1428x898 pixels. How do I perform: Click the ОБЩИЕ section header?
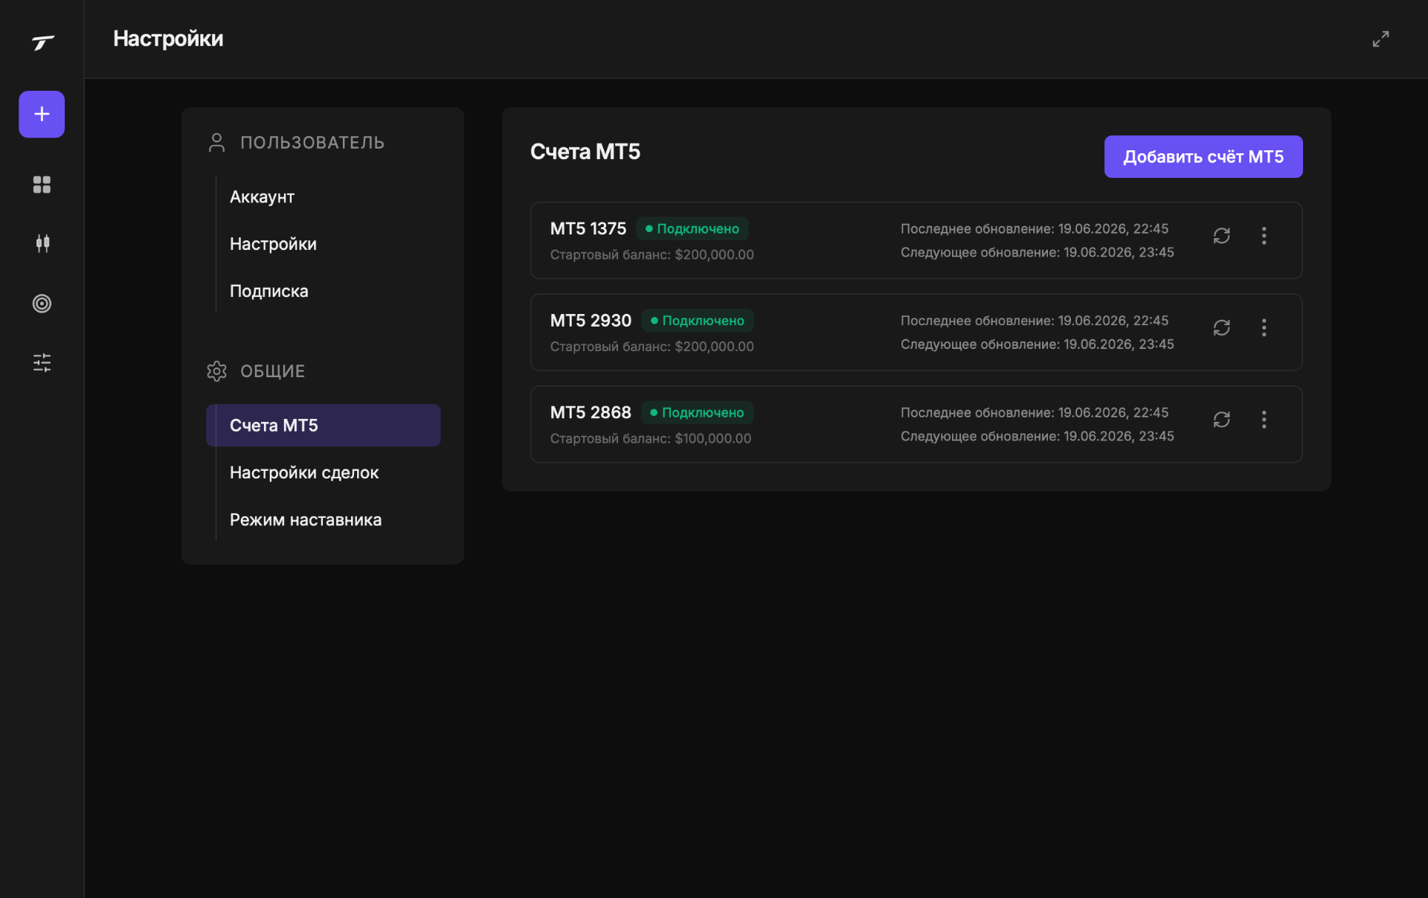[272, 371]
